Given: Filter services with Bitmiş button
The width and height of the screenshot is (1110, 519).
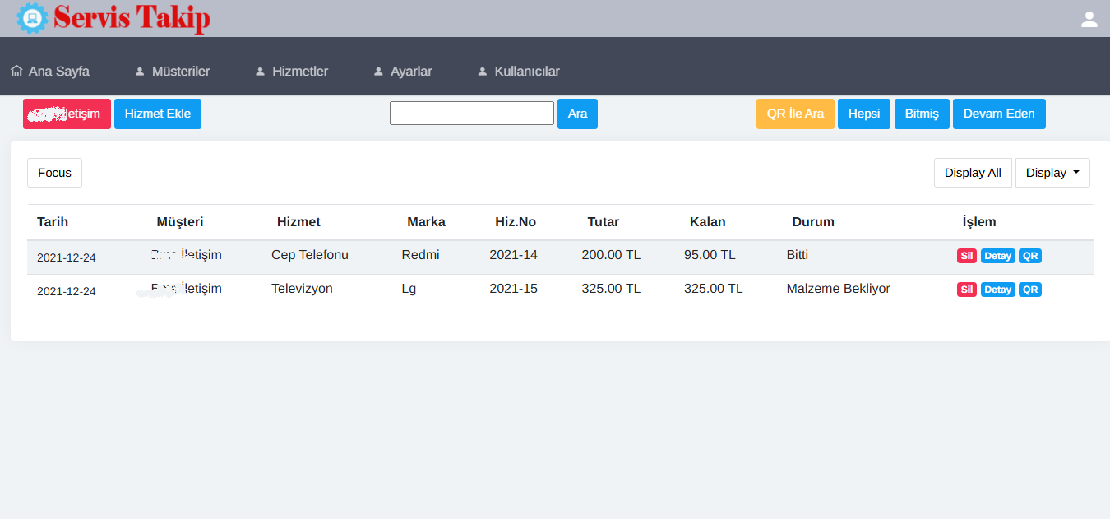Looking at the screenshot, I should [921, 114].
